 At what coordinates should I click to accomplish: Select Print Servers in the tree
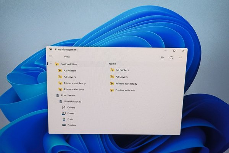click(x=68, y=96)
